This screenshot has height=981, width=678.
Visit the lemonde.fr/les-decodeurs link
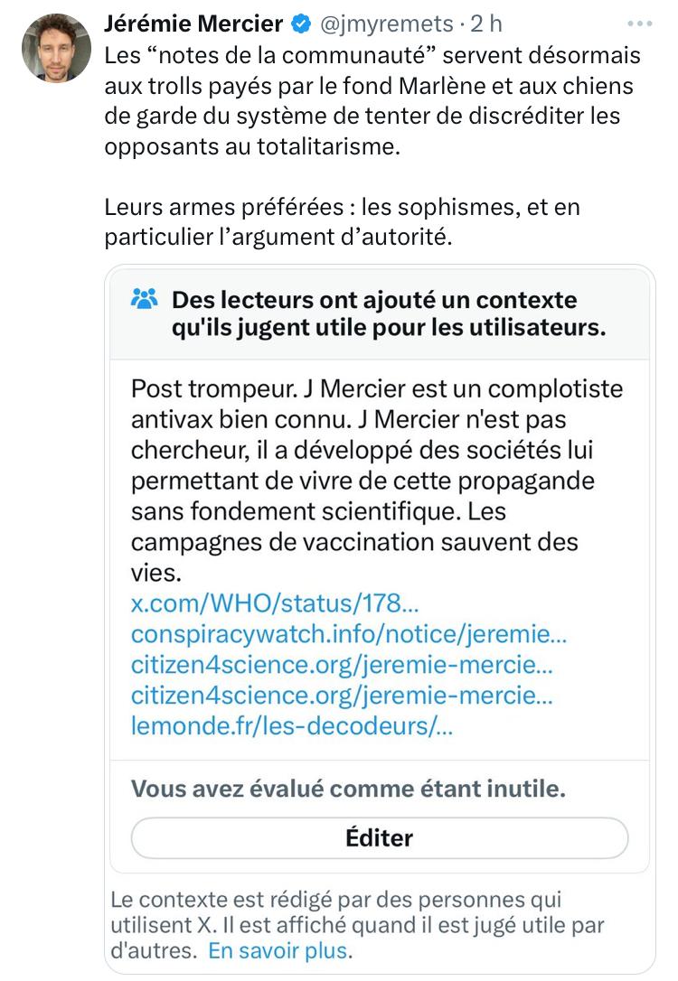[x=292, y=727]
